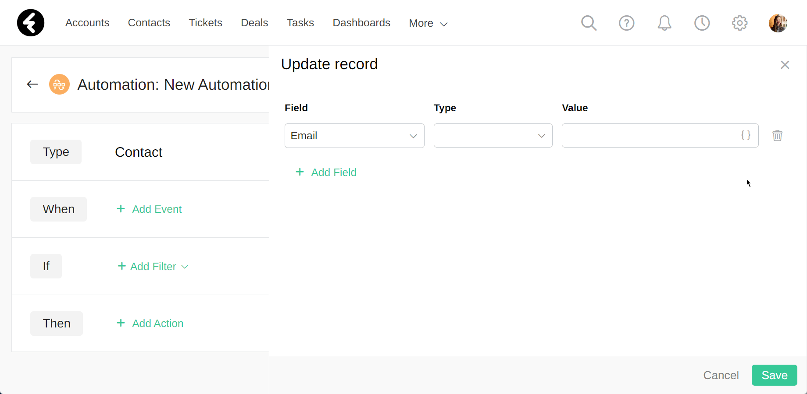807x394 pixels.
Task: Click the 'Contact' type value
Action: pyautogui.click(x=139, y=152)
